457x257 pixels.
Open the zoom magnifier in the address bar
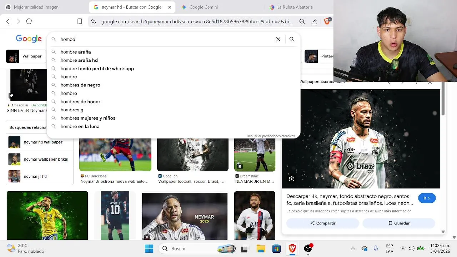(x=302, y=21)
